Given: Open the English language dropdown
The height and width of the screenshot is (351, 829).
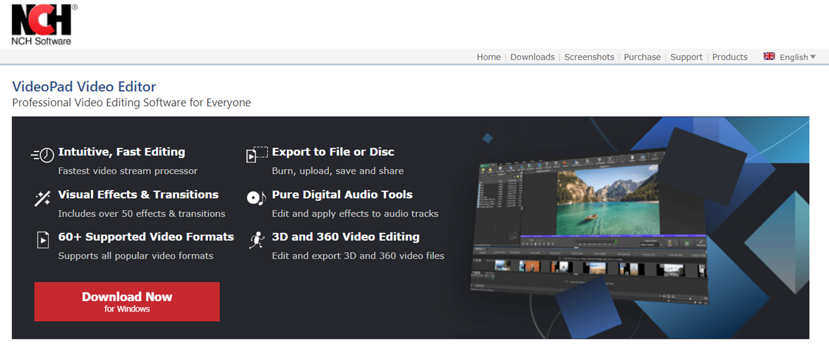Looking at the screenshot, I should [797, 57].
